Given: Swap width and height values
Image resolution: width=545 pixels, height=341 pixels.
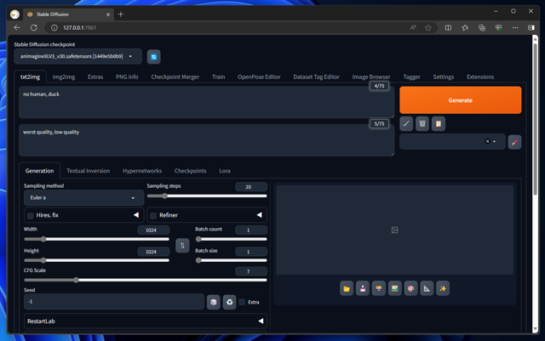Looking at the screenshot, I should coord(182,246).
